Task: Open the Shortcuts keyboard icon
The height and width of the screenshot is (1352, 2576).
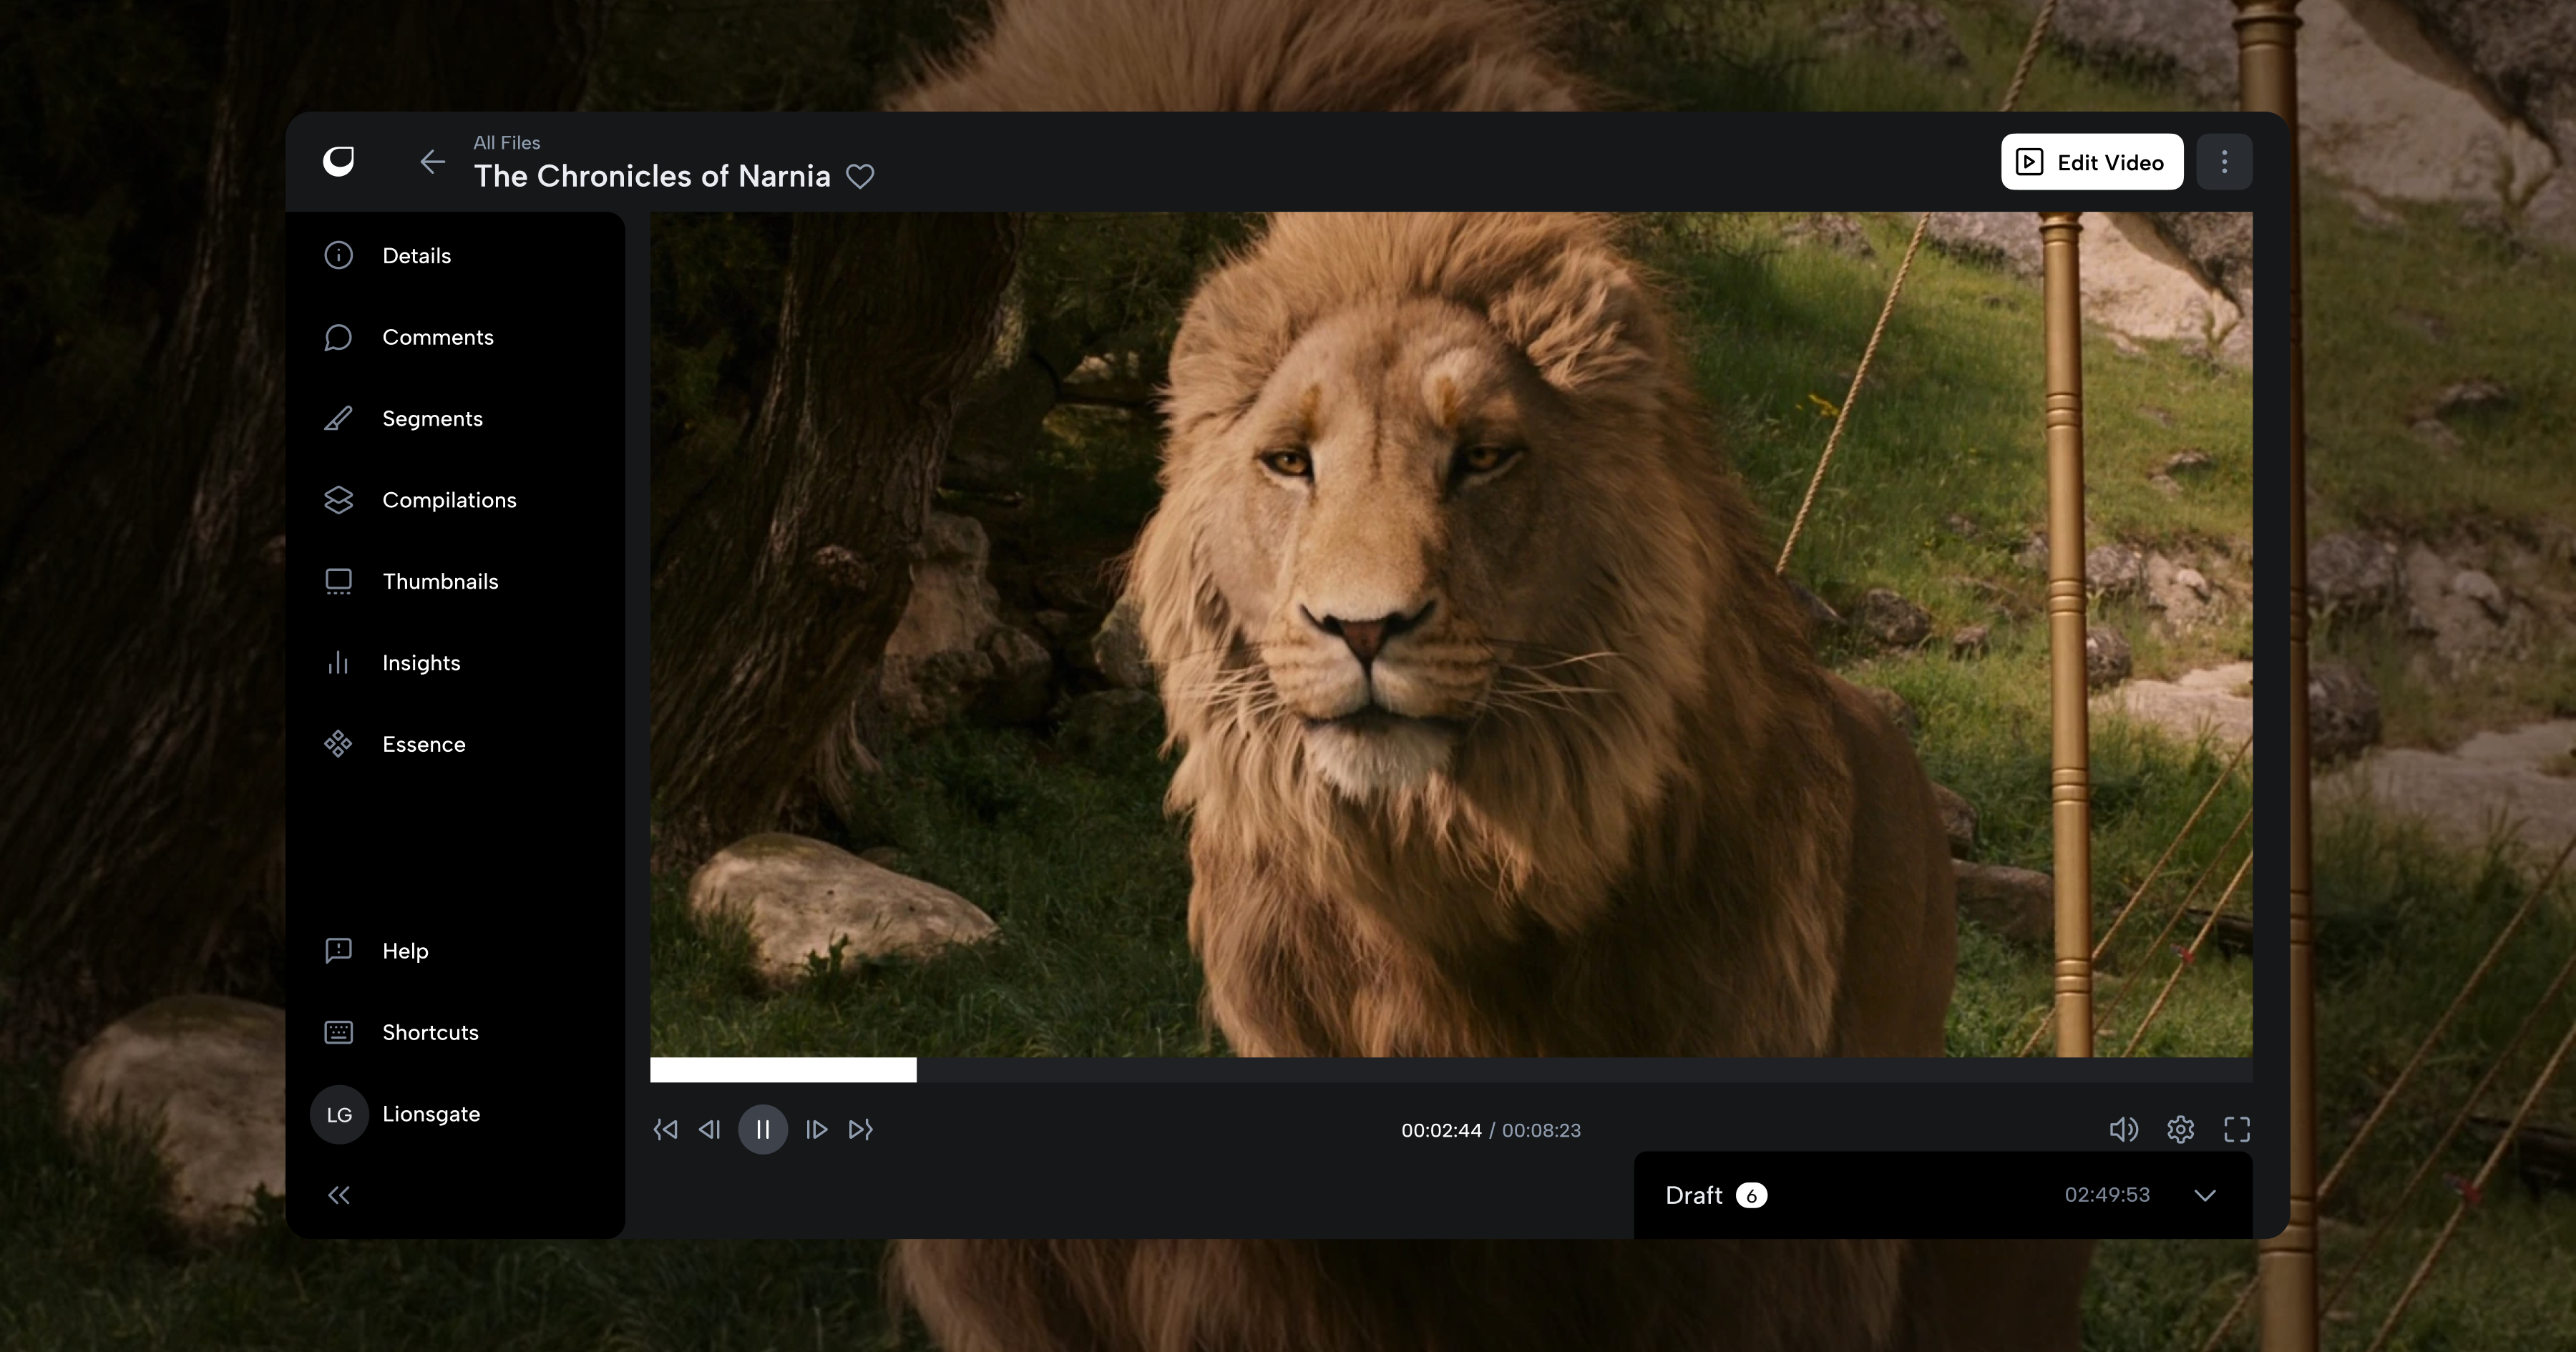Action: pos(338,1032)
